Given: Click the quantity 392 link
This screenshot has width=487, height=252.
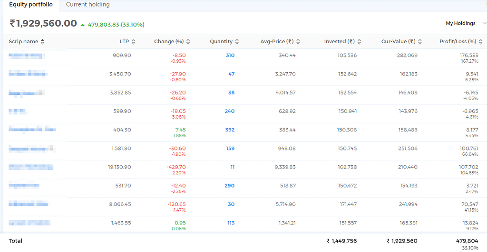Looking at the screenshot, I should [230, 130].
